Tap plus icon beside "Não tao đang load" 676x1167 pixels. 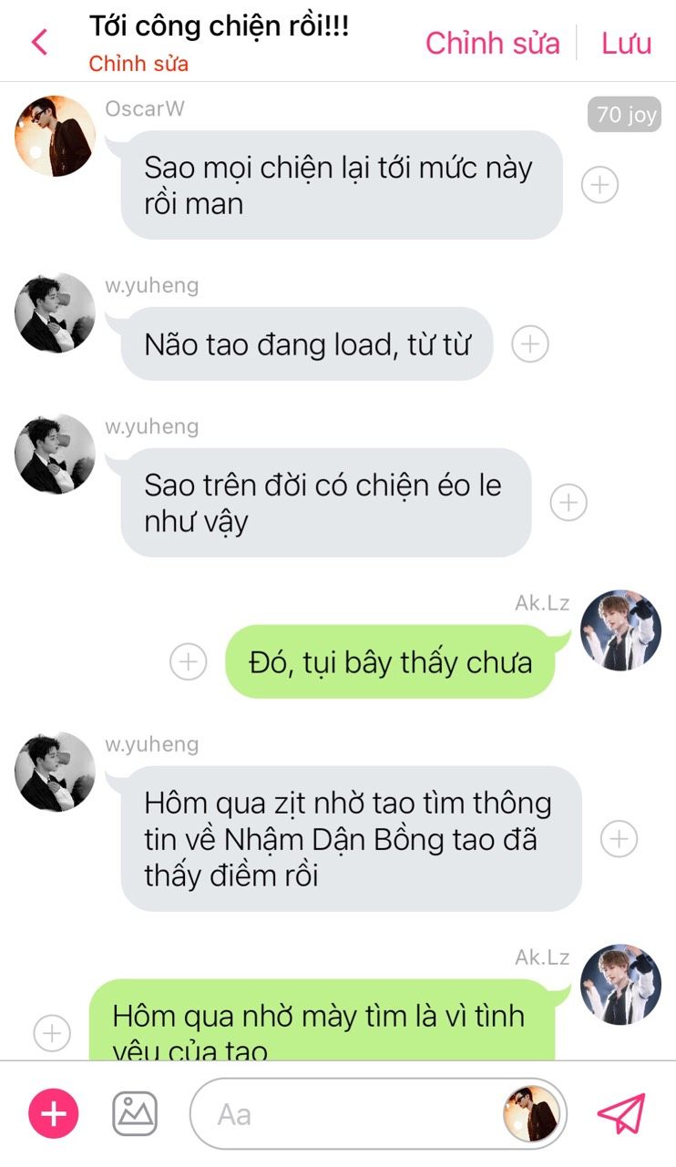(x=530, y=344)
